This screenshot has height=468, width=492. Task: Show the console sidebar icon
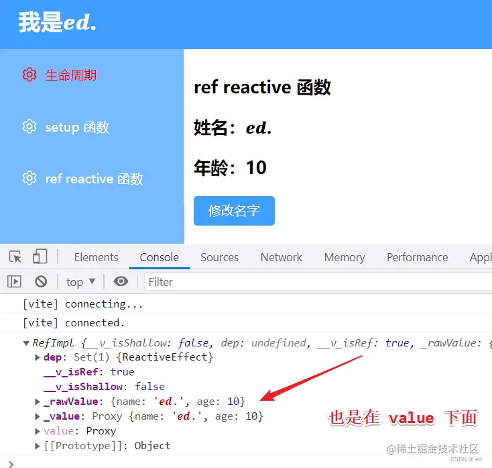pos(14,281)
